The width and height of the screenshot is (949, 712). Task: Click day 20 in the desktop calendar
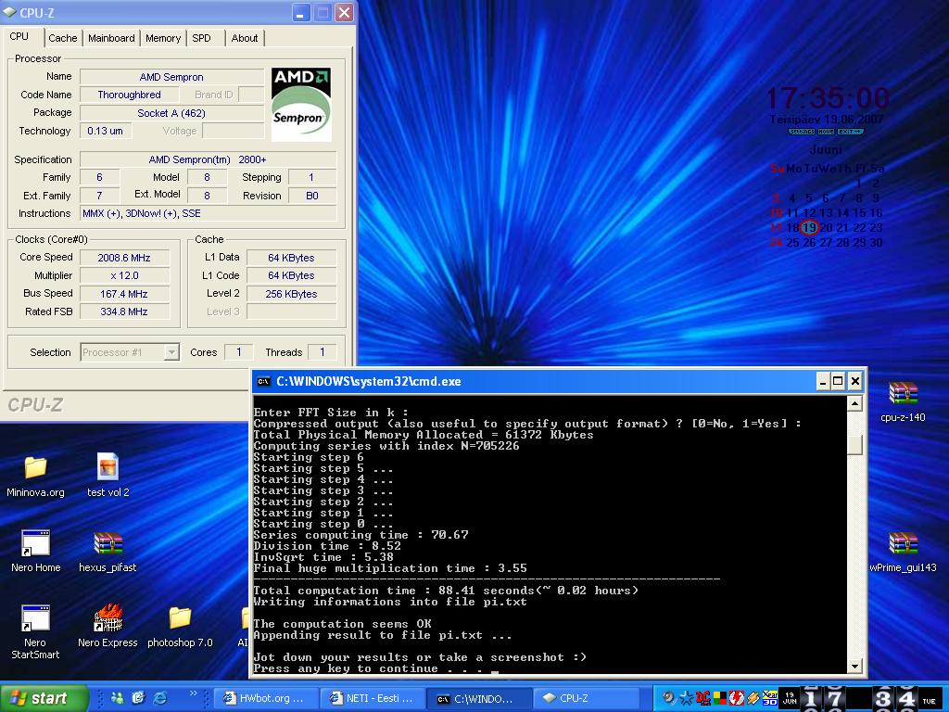(x=826, y=228)
